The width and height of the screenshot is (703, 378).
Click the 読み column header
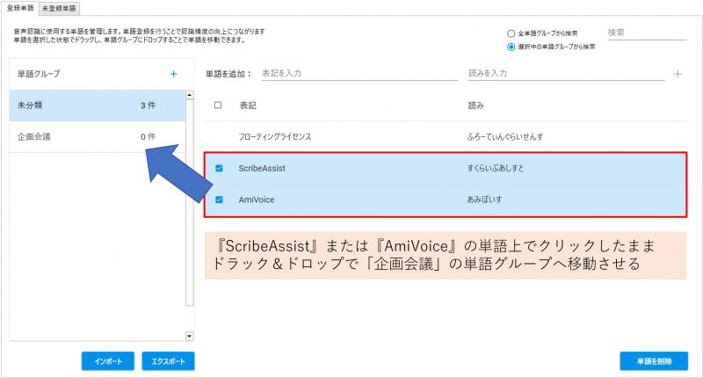(475, 105)
